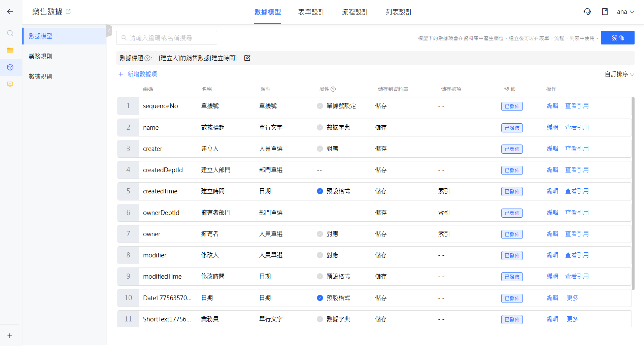Click the 已發佈 badge for createdTime
This screenshot has width=644, height=346.
(x=512, y=192)
